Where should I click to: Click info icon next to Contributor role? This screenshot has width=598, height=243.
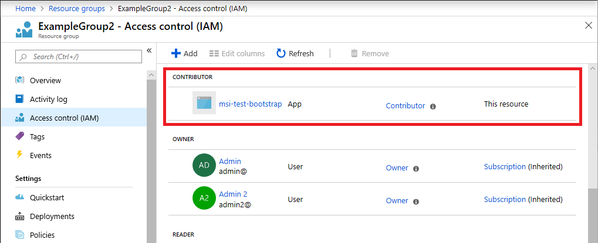click(433, 107)
